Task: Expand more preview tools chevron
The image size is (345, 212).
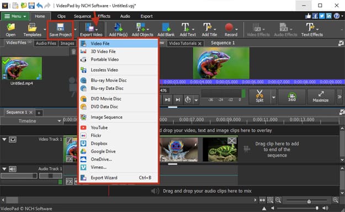Action: pyautogui.click(x=339, y=97)
